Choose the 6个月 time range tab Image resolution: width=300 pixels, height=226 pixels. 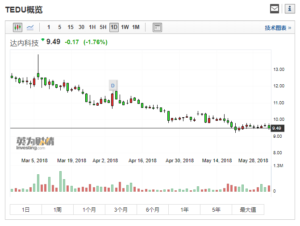(153, 210)
